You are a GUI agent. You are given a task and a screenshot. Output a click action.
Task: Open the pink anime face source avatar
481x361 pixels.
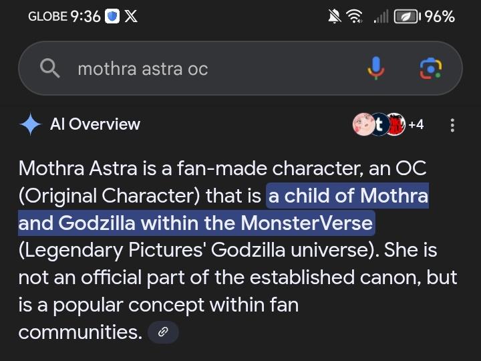pyautogui.click(x=363, y=124)
